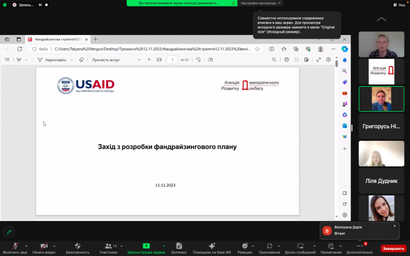Toggle PDF page view layout

pos(210,59)
